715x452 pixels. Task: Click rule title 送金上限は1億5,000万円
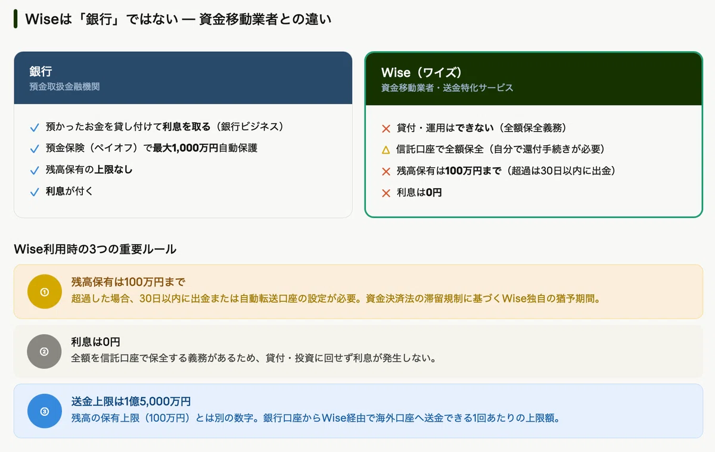[131, 401]
